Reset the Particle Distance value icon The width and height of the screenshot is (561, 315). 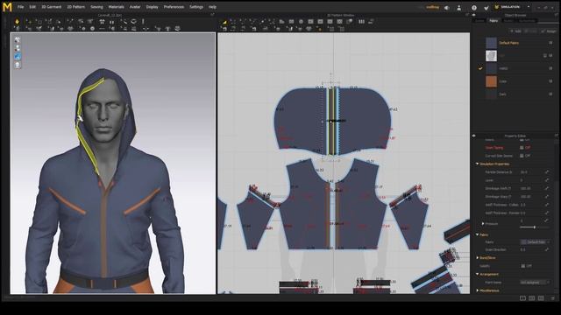click(547, 171)
